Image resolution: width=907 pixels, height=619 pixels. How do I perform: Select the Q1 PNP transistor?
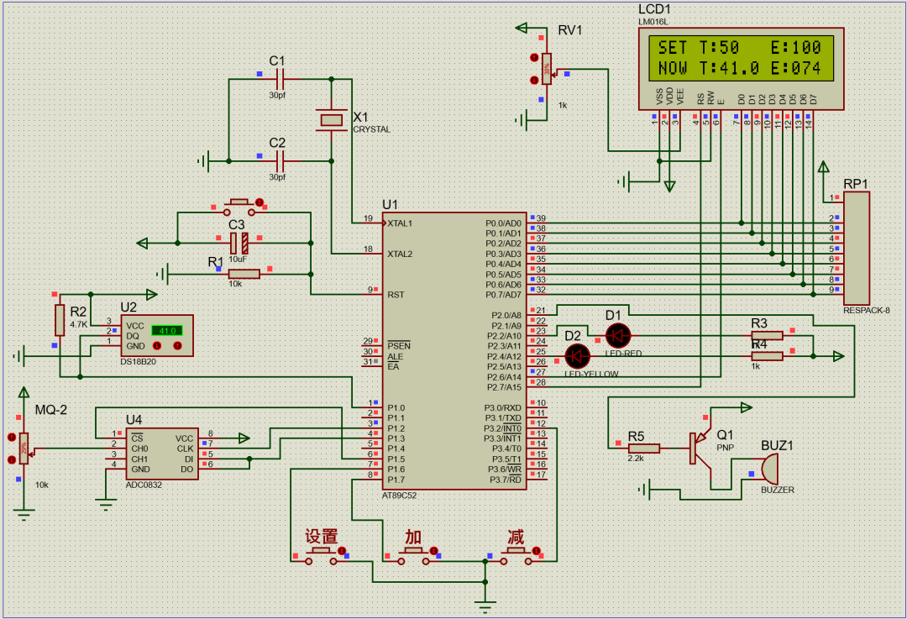click(701, 449)
